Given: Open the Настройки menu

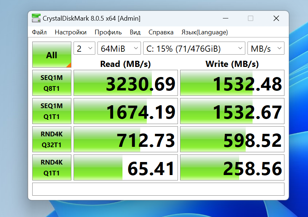Looking at the screenshot, I should coord(71,32).
